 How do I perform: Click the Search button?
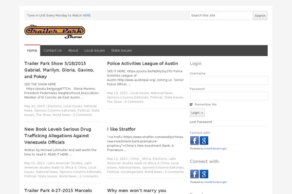[x=260, y=16]
